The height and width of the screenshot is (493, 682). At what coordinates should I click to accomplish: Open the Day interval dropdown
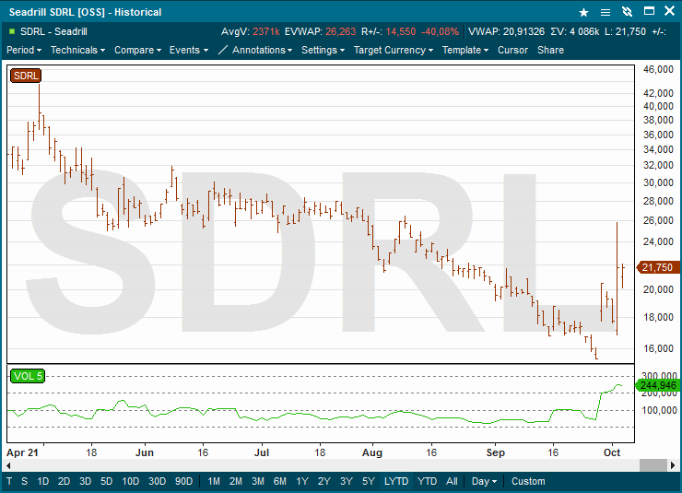tap(484, 481)
